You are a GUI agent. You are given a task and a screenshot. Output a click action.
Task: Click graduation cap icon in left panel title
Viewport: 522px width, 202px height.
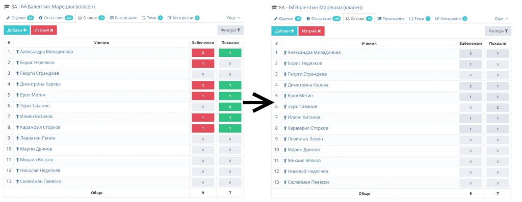pyautogui.click(x=7, y=7)
